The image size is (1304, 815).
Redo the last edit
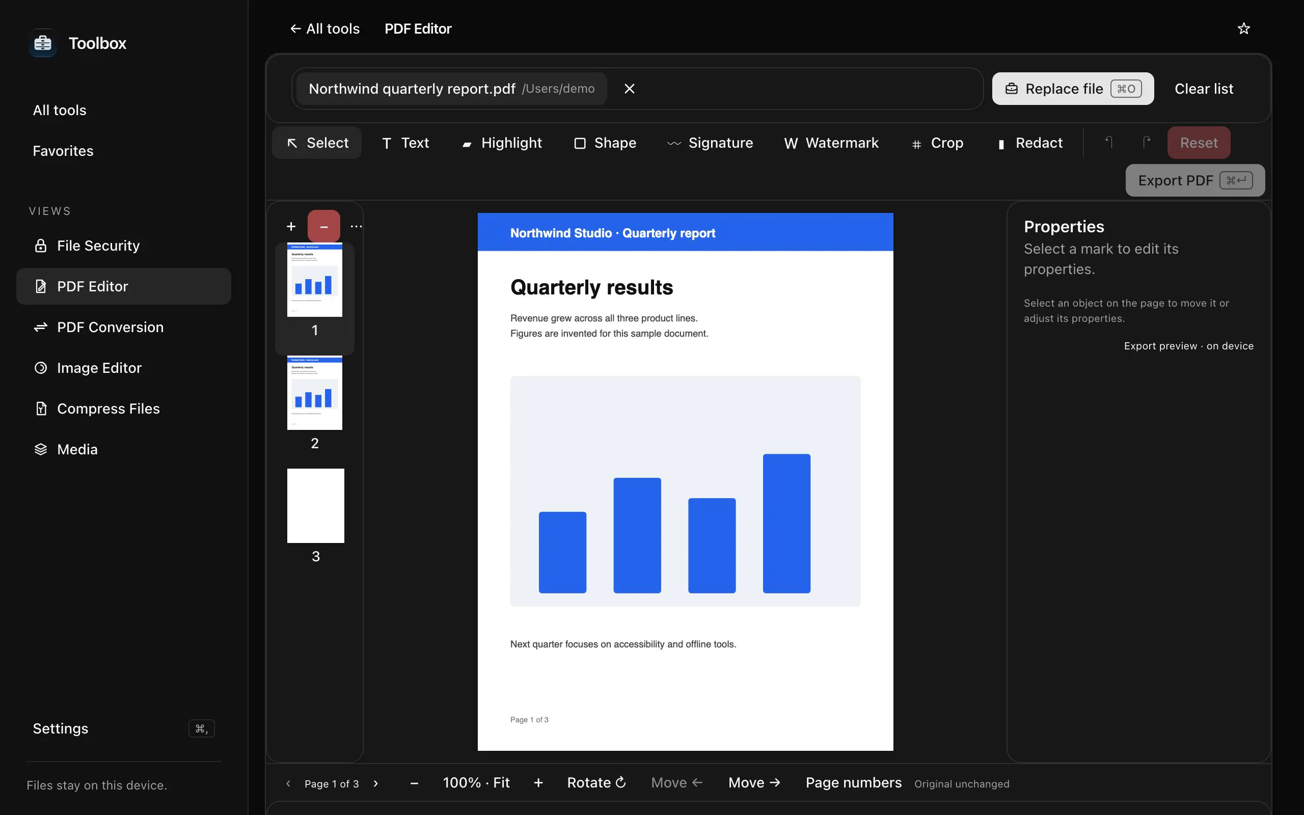click(1146, 142)
